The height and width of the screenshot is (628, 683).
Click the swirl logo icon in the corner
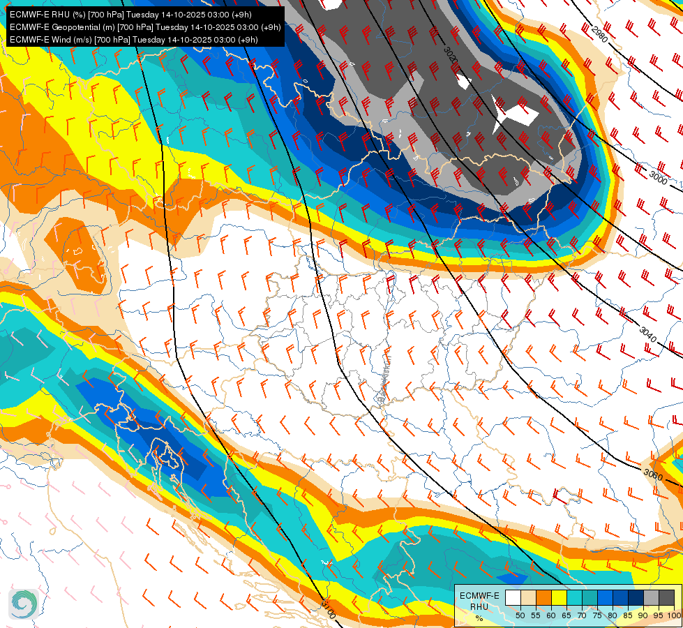click(24, 604)
